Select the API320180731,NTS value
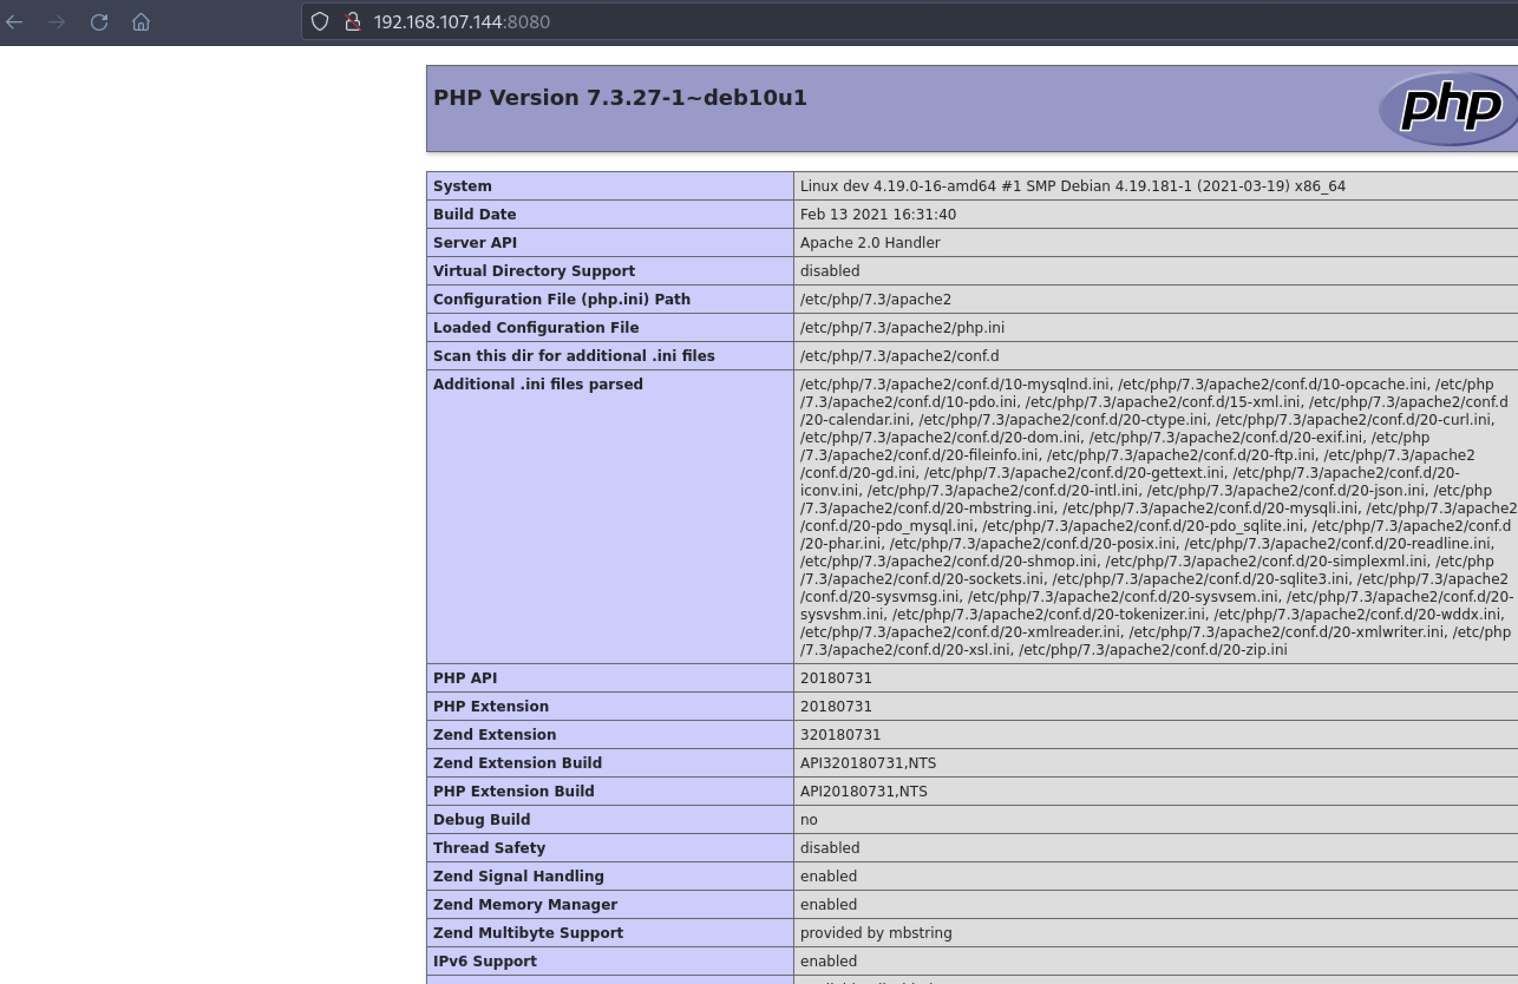The width and height of the screenshot is (1518, 984). (868, 763)
